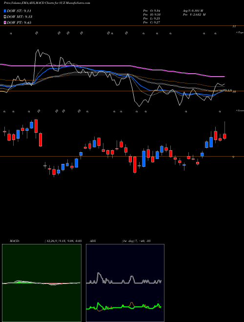Click the 9.68 EMA value label
Image resolution: width=244 pixels, height=322 pixels.
coord(228,90)
